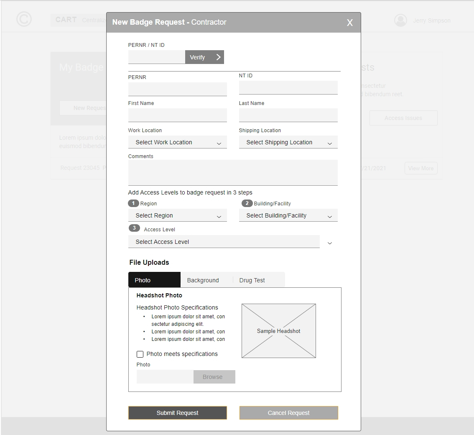Click Browse to upload a photo

click(214, 377)
